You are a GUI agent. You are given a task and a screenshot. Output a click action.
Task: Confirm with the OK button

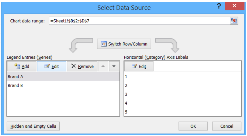pyautogui.click(x=193, y=126)
